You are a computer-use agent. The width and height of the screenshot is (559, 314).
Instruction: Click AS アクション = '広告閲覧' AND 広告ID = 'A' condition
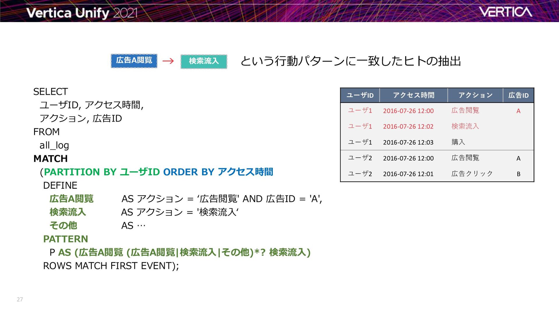click(x=222, y=199)
